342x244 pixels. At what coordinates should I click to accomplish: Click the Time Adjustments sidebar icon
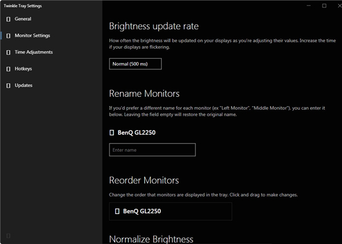tap(9, 52)
